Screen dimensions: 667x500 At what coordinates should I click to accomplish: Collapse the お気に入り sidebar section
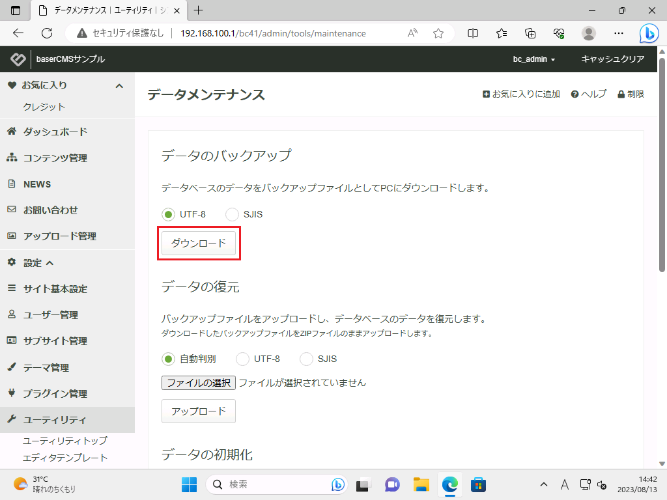(x=119, y=86)
